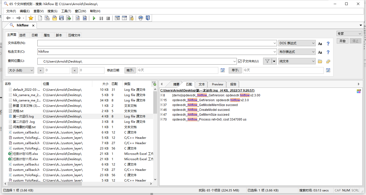Click the 晚于 date condition button
Screen dimensions: 366x195
point(130,70)
